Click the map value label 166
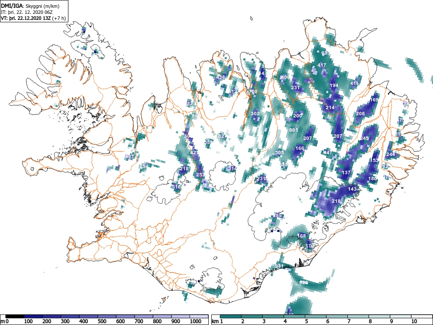Viewport: 433px width, 325px height. 300,148
